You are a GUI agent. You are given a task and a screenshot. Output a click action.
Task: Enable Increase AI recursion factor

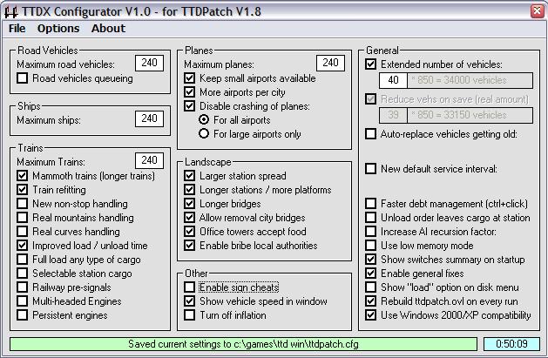pos(371,231)
